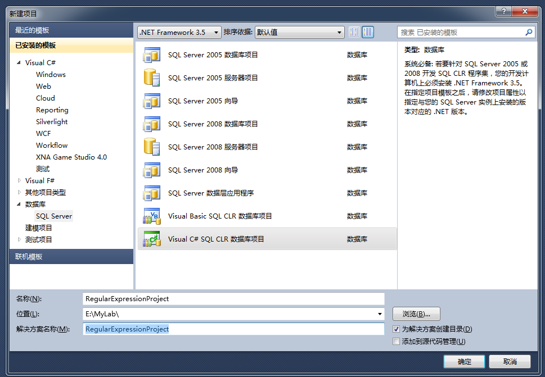Enable 添加到源代码管理 checkbox
Viewport: 545px width, 377px height.
point(397,341)
